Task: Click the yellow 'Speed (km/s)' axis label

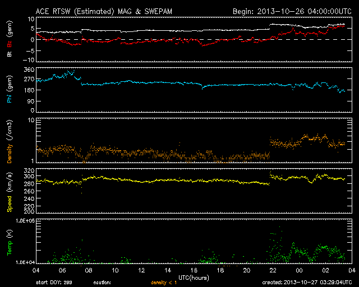Action: click(x=10, y=192)
